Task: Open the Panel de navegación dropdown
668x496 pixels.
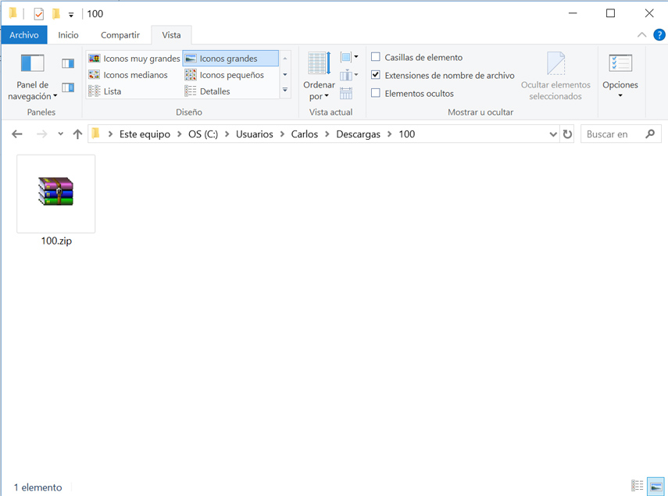Action: tap(32, 91)
